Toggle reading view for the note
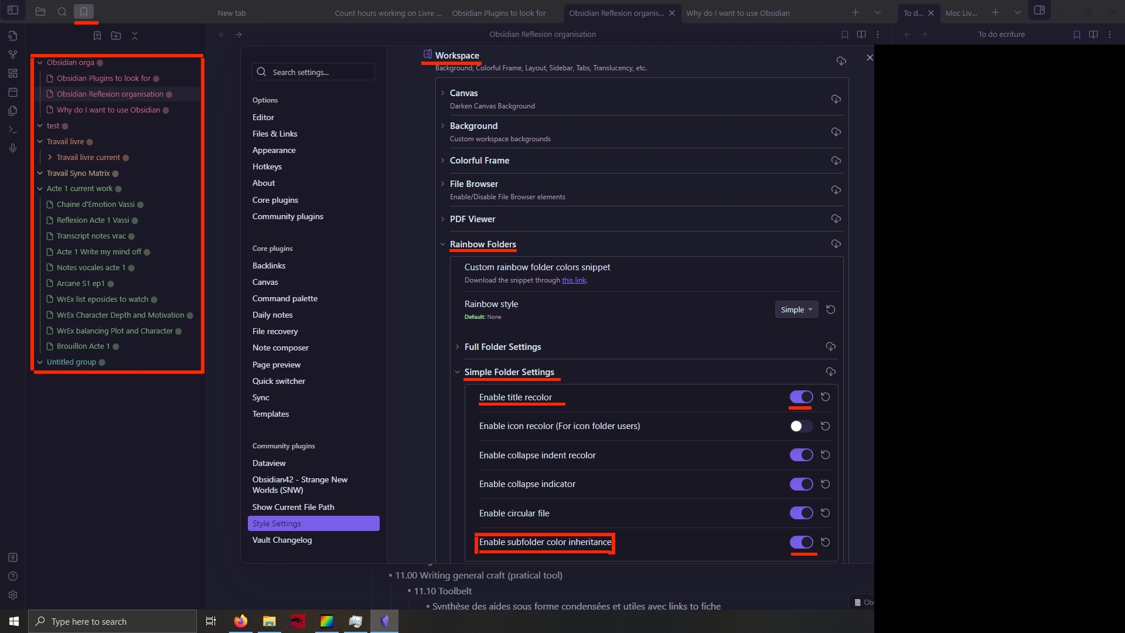Viewport: 1125px width, 633px height. click(861, 35)
